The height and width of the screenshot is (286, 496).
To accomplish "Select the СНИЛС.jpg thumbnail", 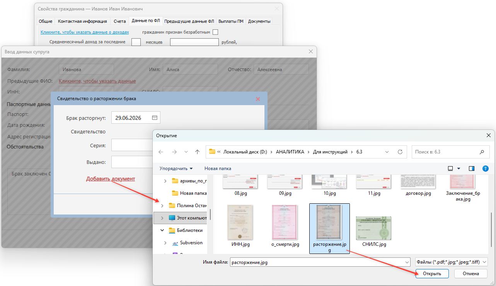I will pos(374,231).
